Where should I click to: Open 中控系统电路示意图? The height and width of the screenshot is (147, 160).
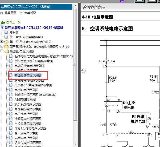pos(28,124)
